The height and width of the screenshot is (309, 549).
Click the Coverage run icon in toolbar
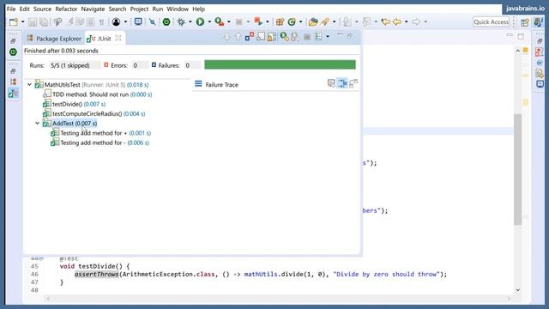click(220, 21)
